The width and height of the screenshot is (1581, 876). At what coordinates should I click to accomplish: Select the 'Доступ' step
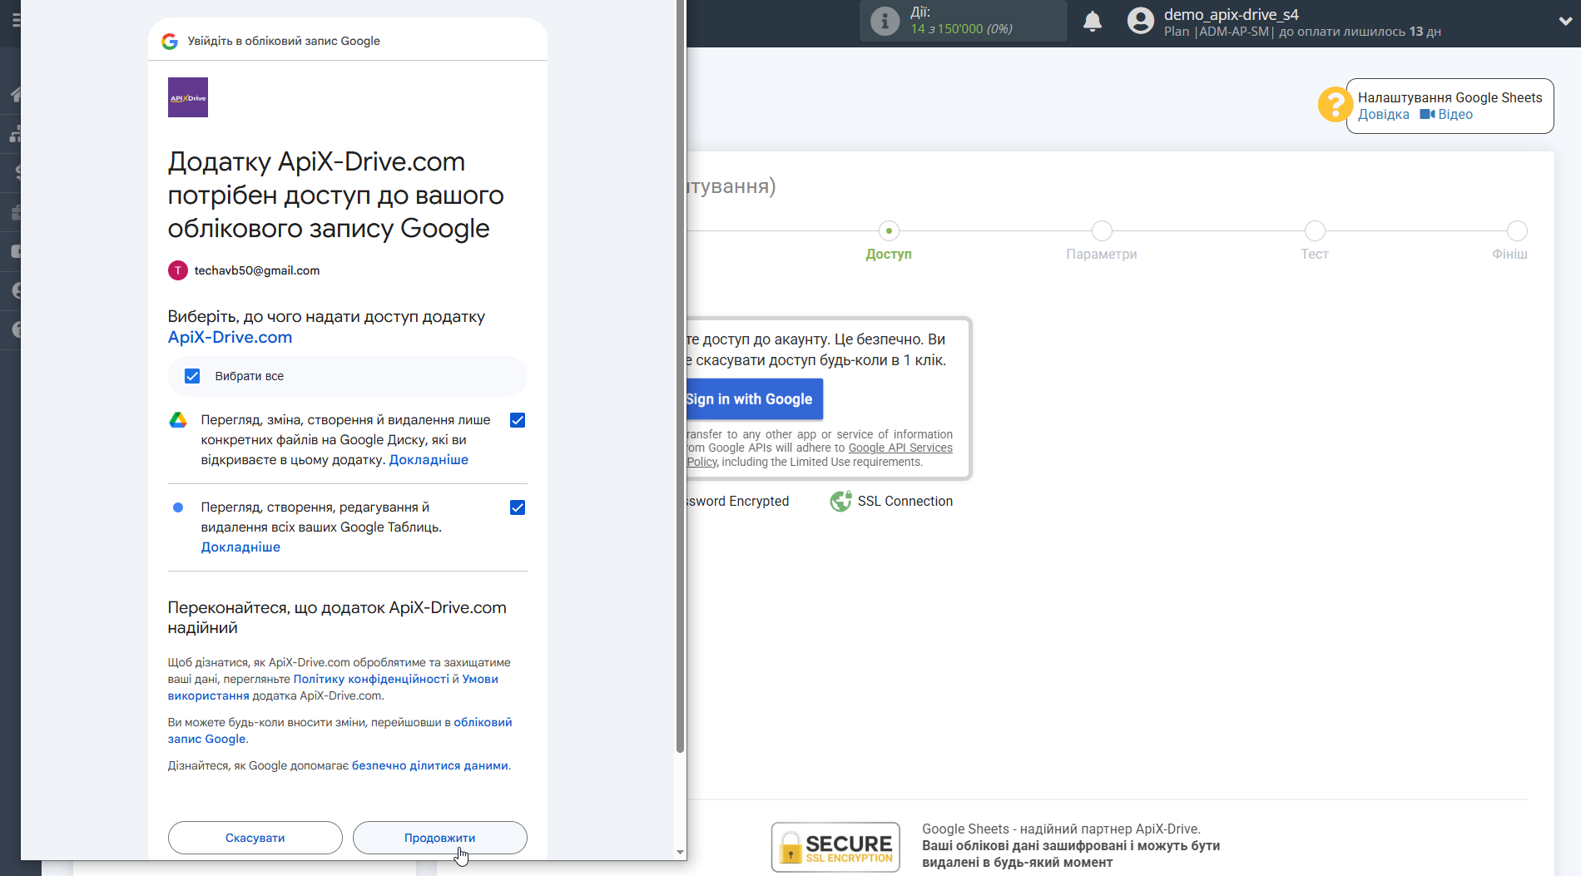coord(889,242)
